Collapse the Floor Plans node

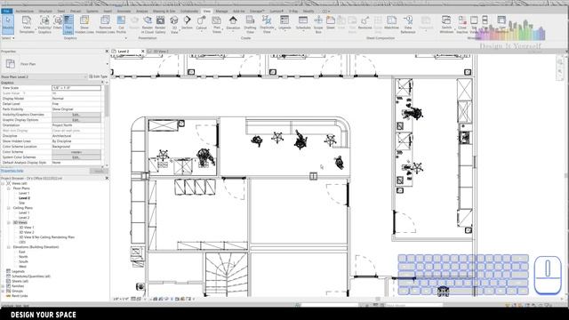(x=9, y=188)
